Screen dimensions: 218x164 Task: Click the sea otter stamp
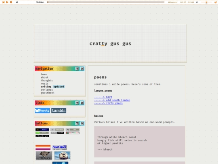62,155
